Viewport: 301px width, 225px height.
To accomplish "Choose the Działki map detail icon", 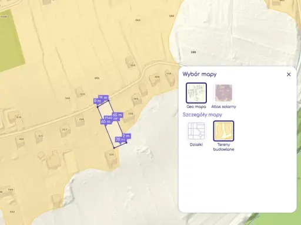I will tap(196, 131).
